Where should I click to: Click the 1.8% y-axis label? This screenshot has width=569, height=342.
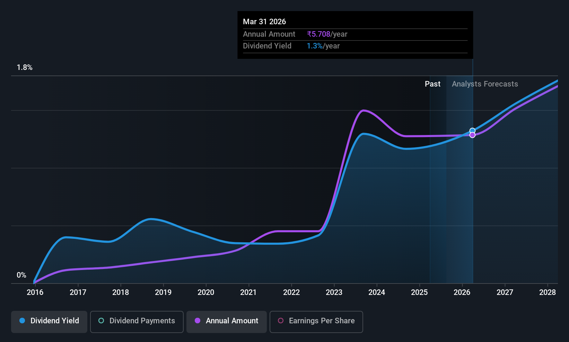click(25, 67)
